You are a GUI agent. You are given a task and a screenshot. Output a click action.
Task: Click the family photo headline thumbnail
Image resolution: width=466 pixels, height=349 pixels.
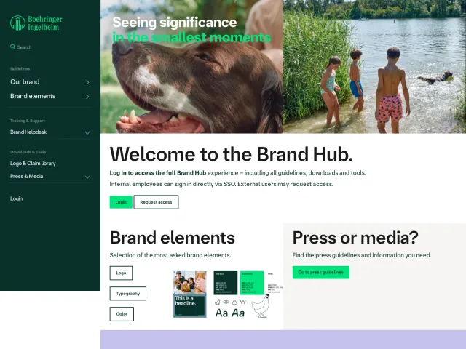click(x=190, y=294)
